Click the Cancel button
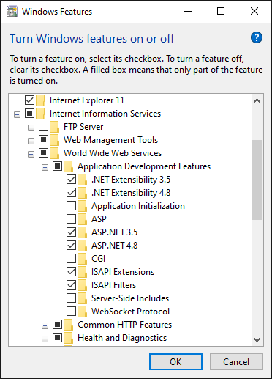Screen dimensions: 272x379 (236, 361)
